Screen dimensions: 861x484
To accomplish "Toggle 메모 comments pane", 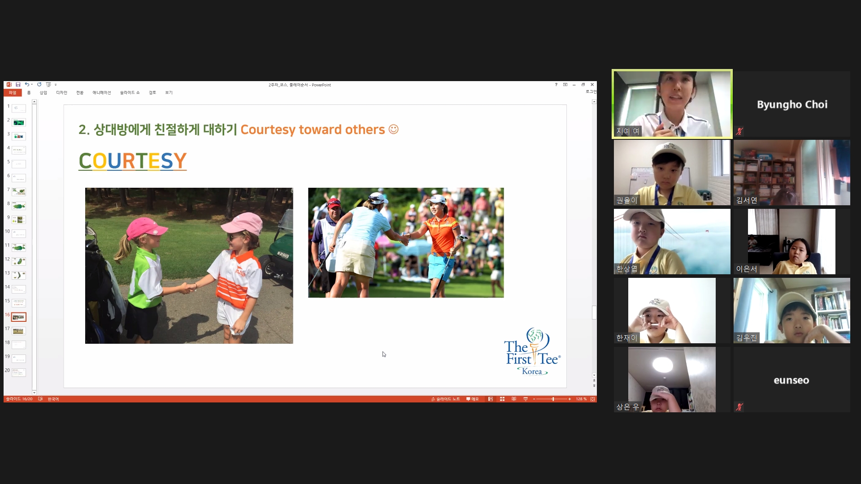I will pos(473,399).
